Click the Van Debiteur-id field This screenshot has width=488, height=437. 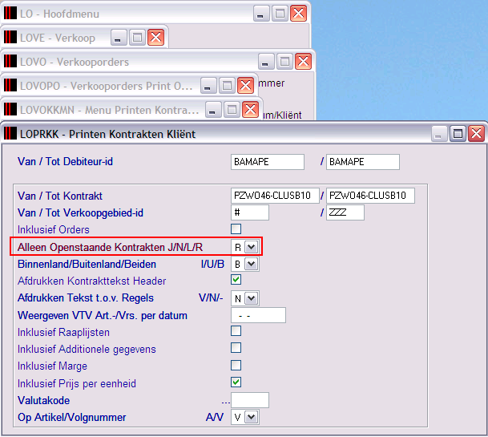pyautogui.click(x=268, y=162)
